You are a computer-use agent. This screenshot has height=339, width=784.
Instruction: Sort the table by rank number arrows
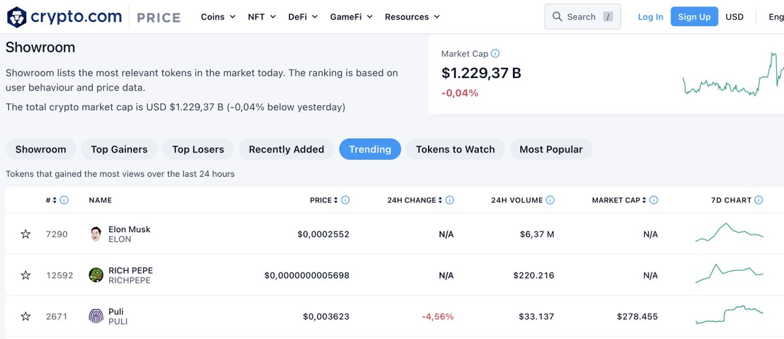pos(55,200)
